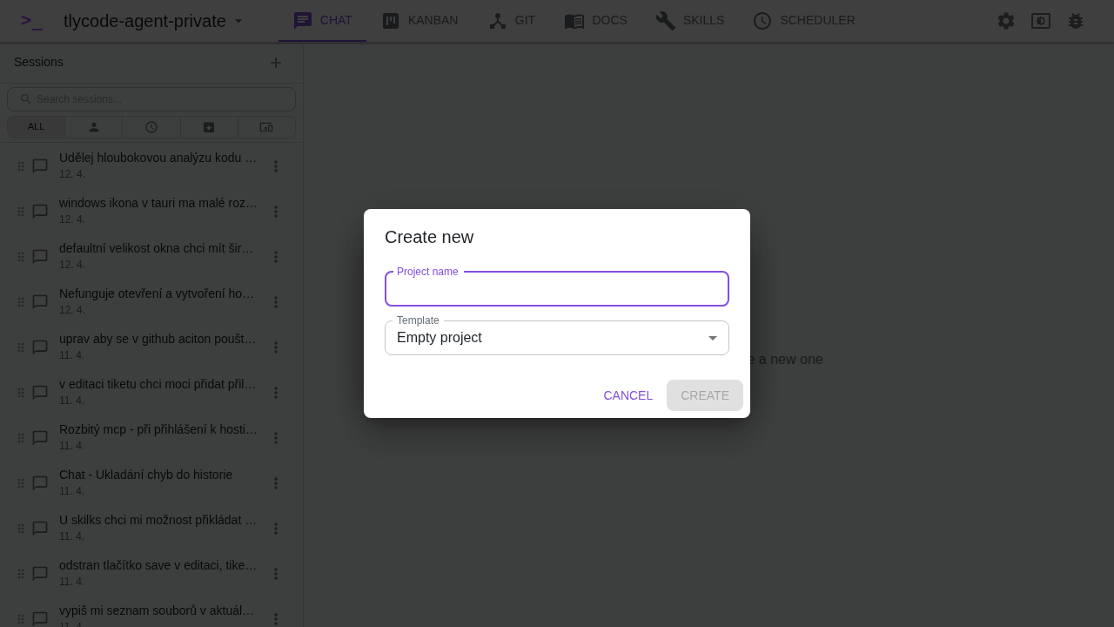Click the terminal prompt logo
This screenshot has height=627, width=1114.
(32, 21)
